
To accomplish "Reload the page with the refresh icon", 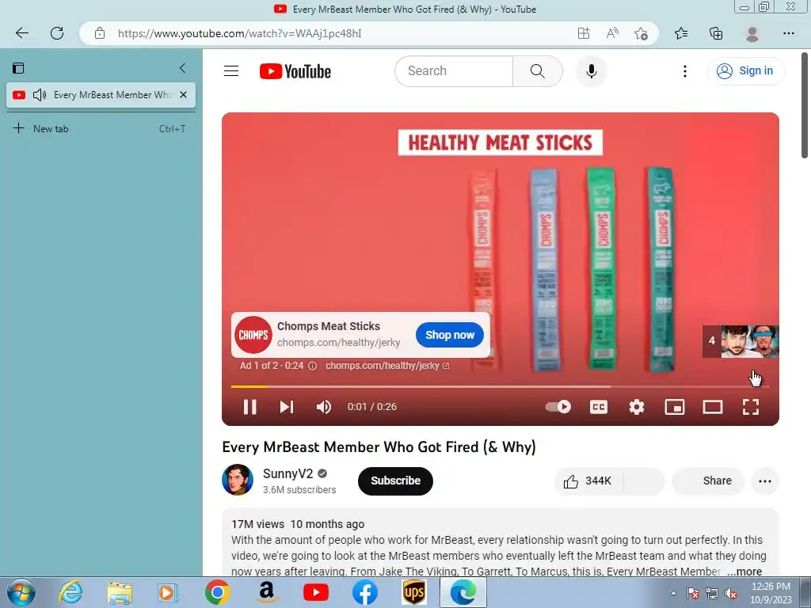I will point(57,33).
